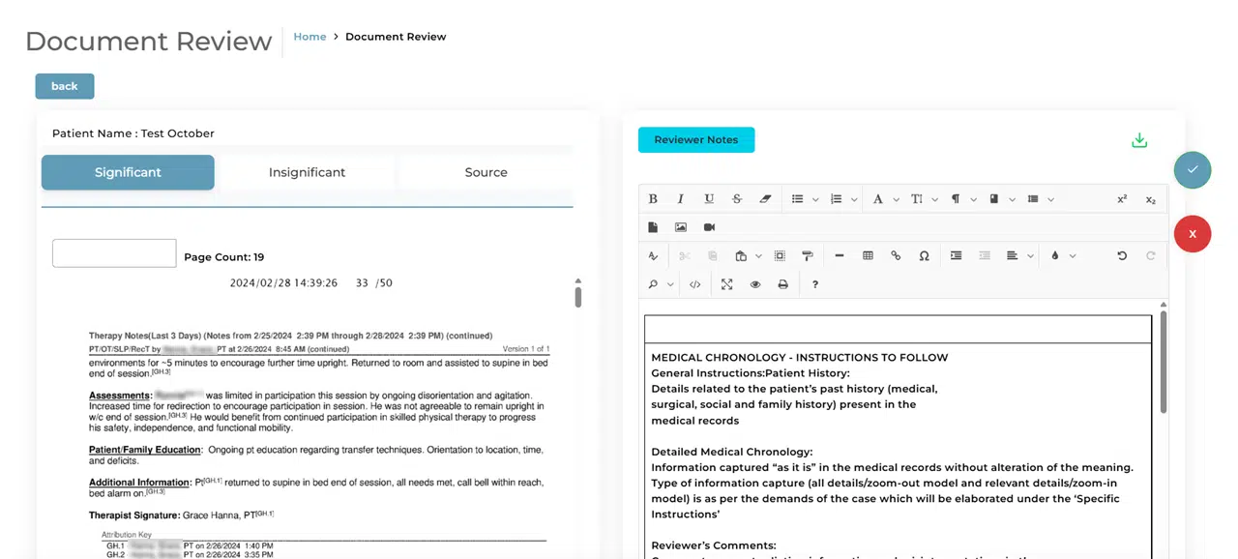Screen dimensions: 1238x559
Task: Switch to the Insignificant tab
Action: tap(307, 172)
